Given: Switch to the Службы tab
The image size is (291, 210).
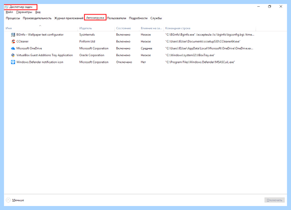Looking at the screenshot, I should [156, 18].
